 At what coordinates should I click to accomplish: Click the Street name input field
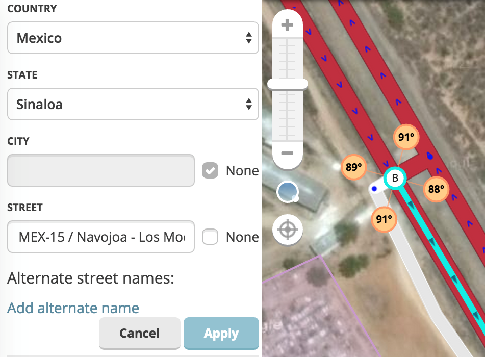coord(101,237)
